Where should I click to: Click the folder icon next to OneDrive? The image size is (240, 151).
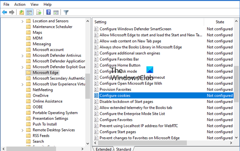point(28,95)
